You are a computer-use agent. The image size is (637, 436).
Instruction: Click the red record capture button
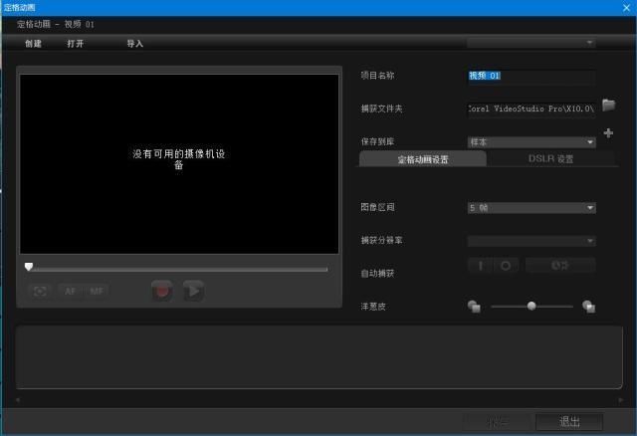point(162,291)
